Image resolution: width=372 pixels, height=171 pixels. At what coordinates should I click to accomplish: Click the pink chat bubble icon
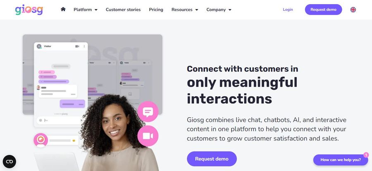click(x=148, y=112)
